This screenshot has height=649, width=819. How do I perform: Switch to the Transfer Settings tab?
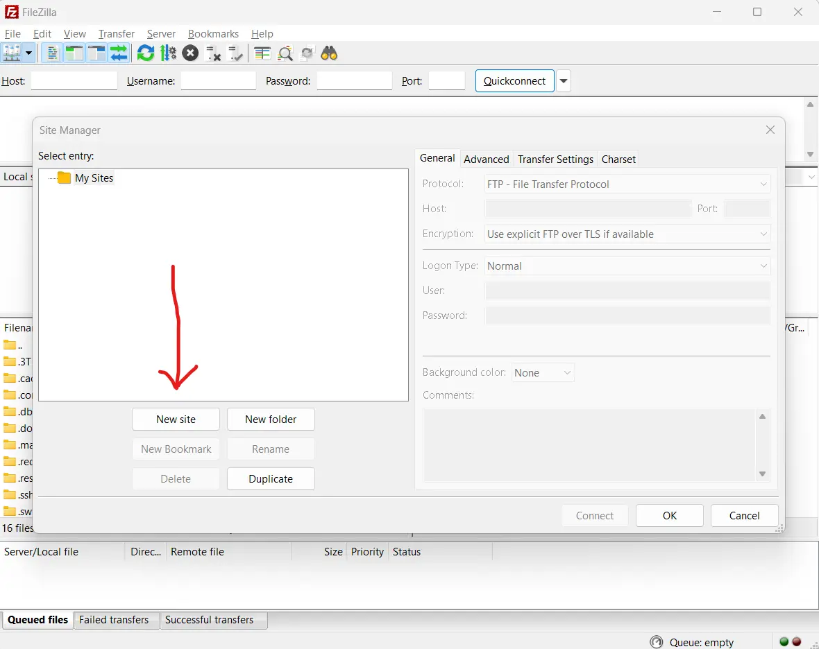coord(555,159)
